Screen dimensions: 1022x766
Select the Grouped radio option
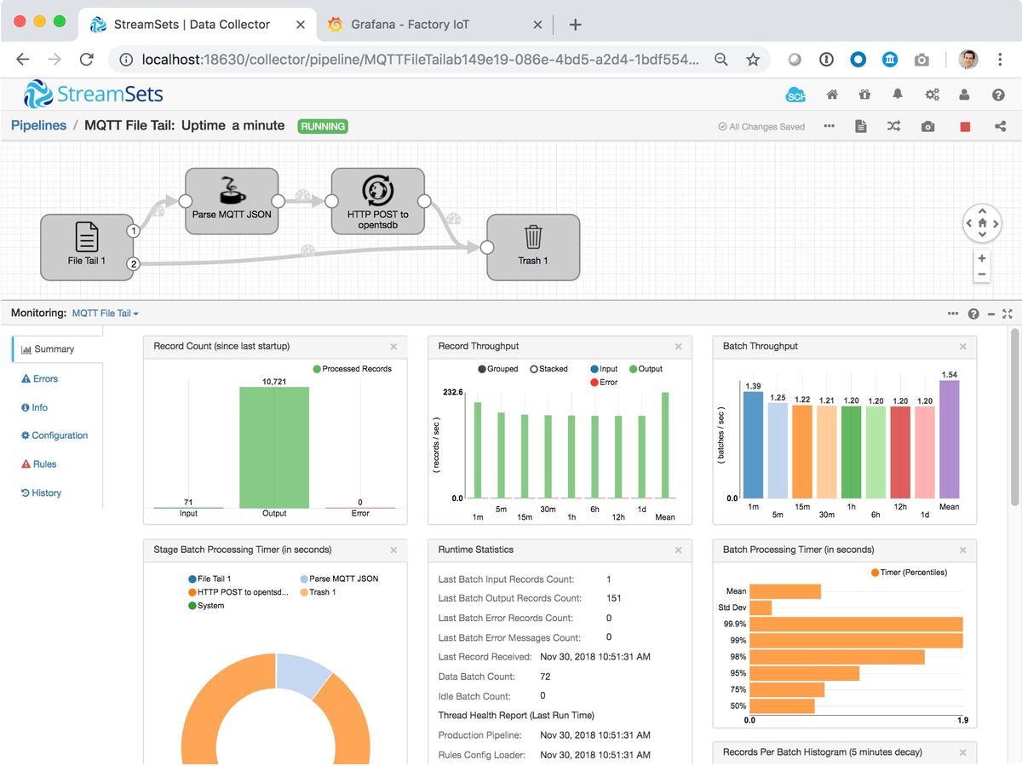[x=498, y=369]
